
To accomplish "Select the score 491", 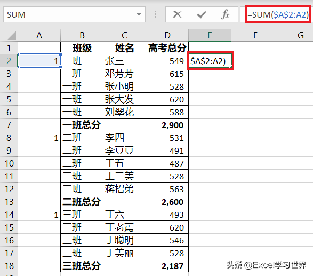I will (167, 151).
